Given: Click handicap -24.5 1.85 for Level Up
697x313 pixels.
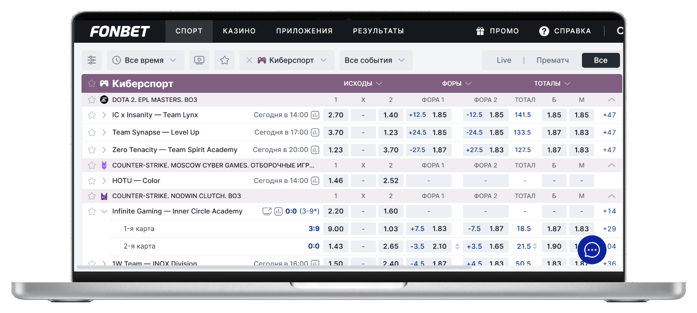Looking at the screenshot, I should pos(486,132).
